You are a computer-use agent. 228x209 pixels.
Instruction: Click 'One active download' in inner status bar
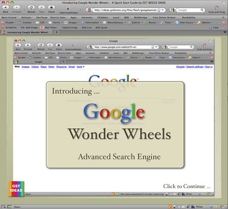[x=140, y=194]
